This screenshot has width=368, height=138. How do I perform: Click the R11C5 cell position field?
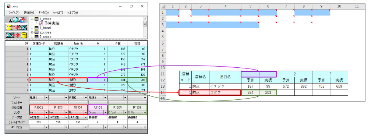98,107
